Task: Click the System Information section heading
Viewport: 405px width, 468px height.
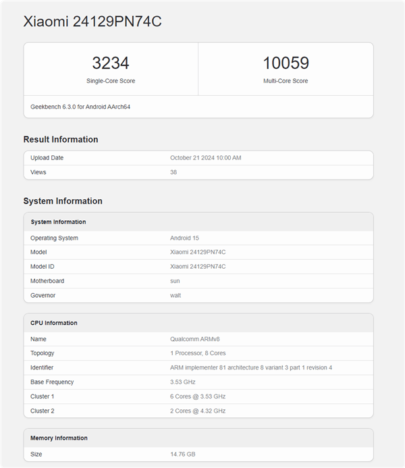Action: 63,201
